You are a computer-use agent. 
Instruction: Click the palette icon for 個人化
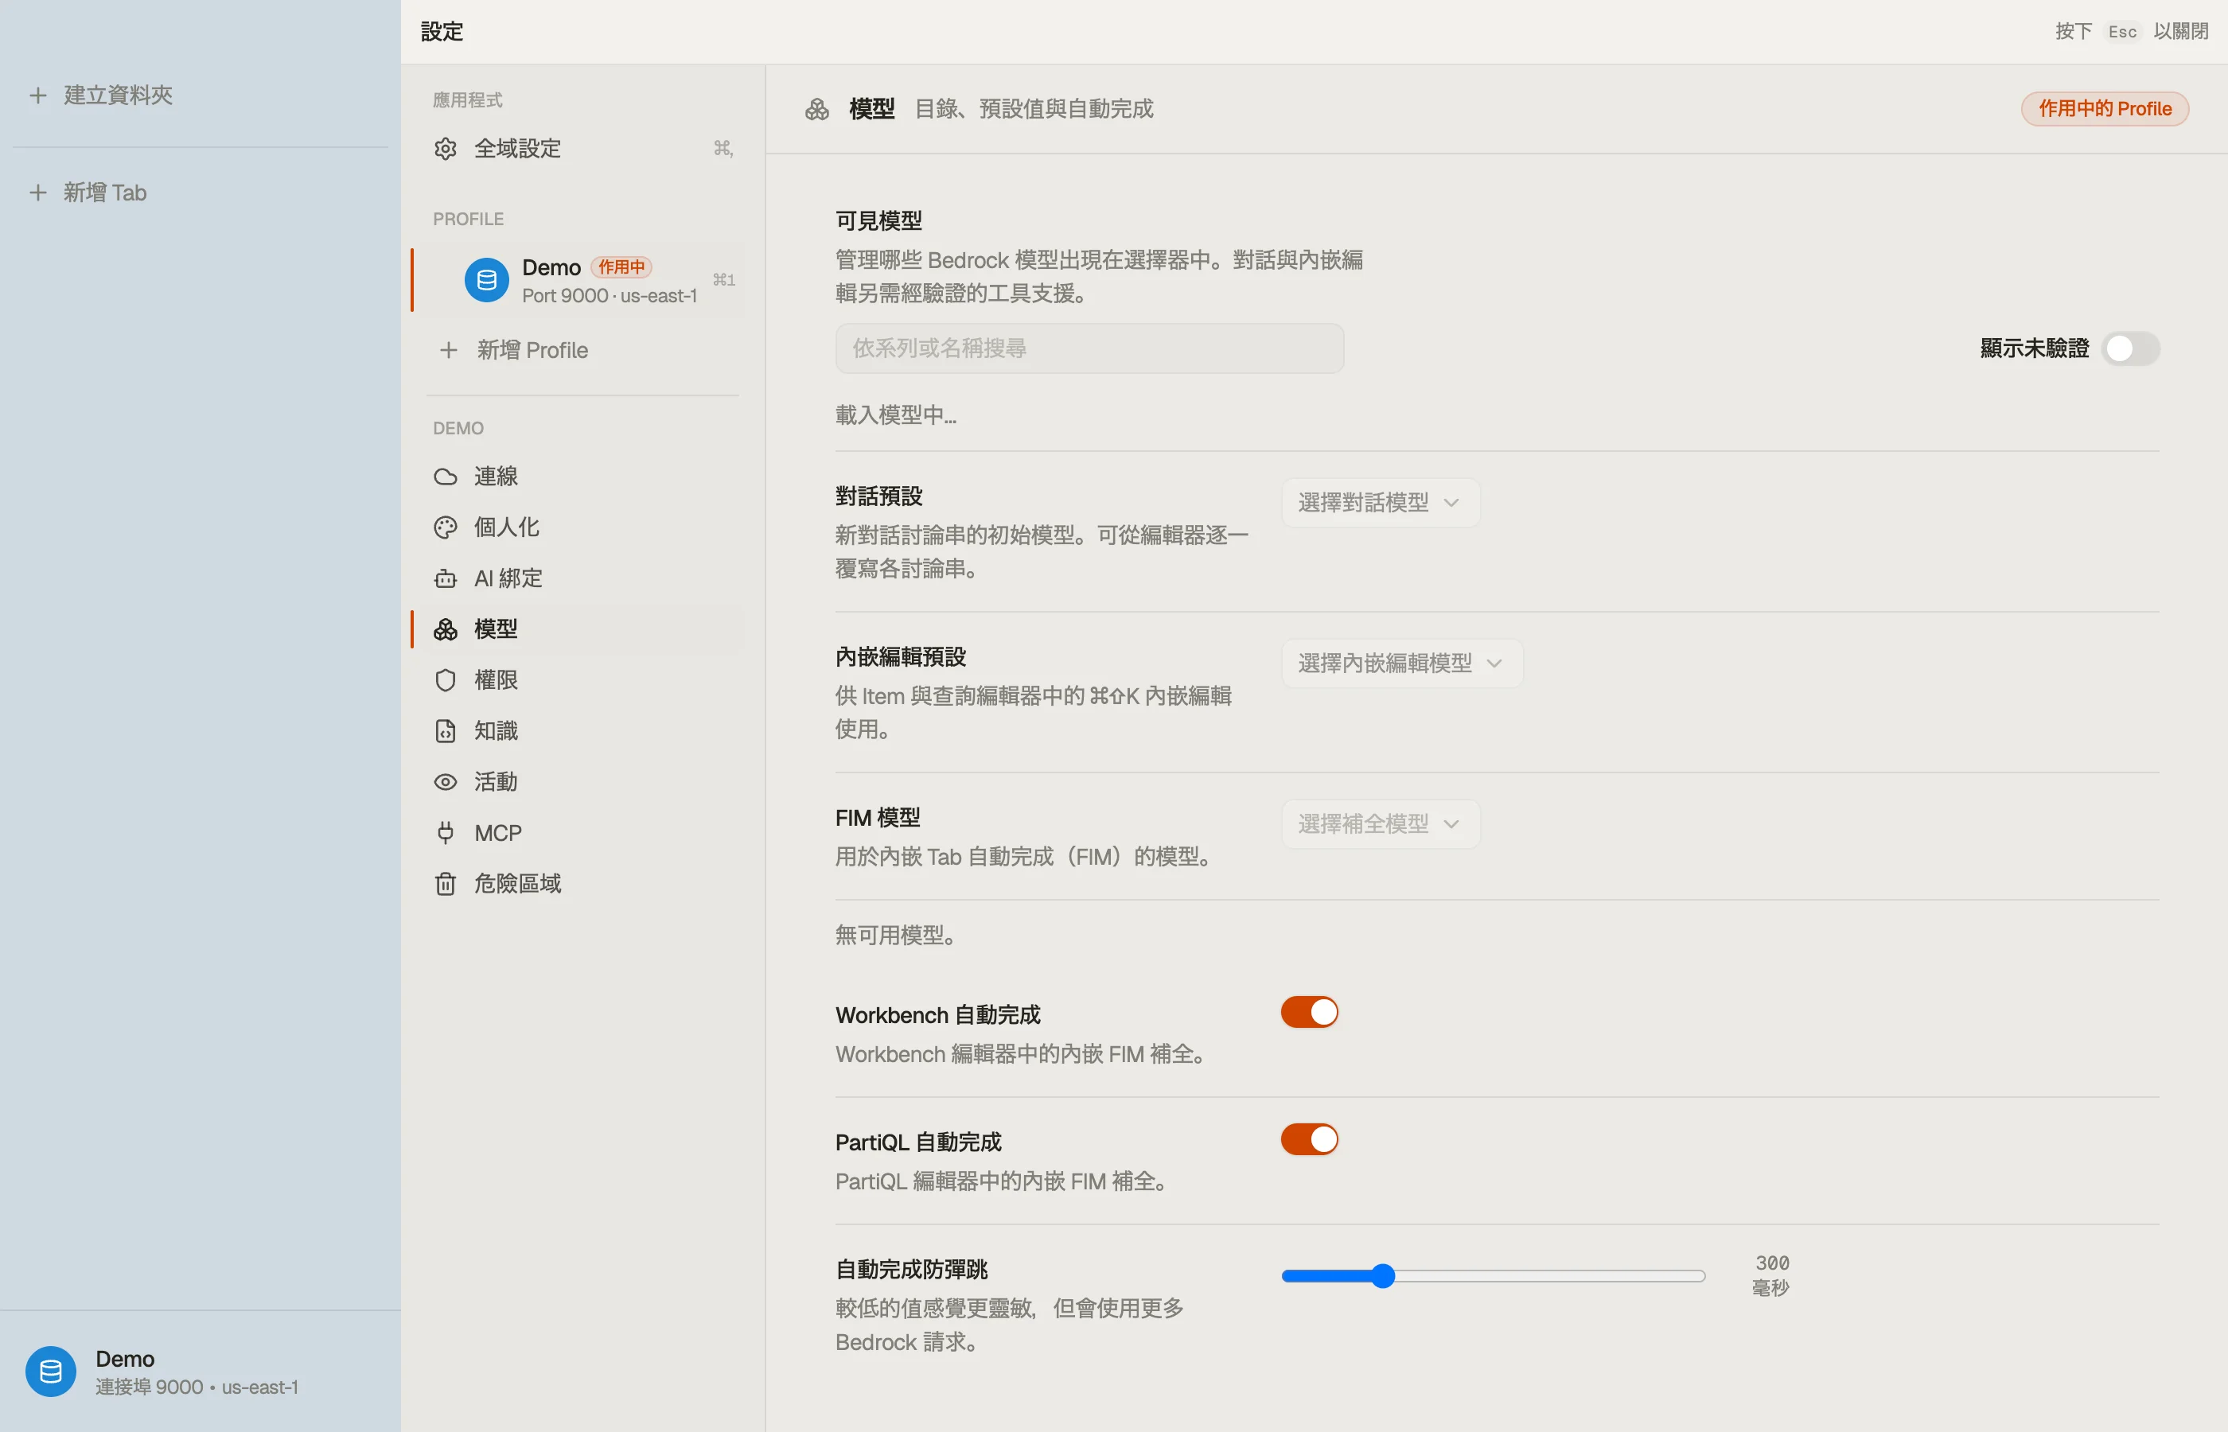pyautogui.click(x=446, y=527)
